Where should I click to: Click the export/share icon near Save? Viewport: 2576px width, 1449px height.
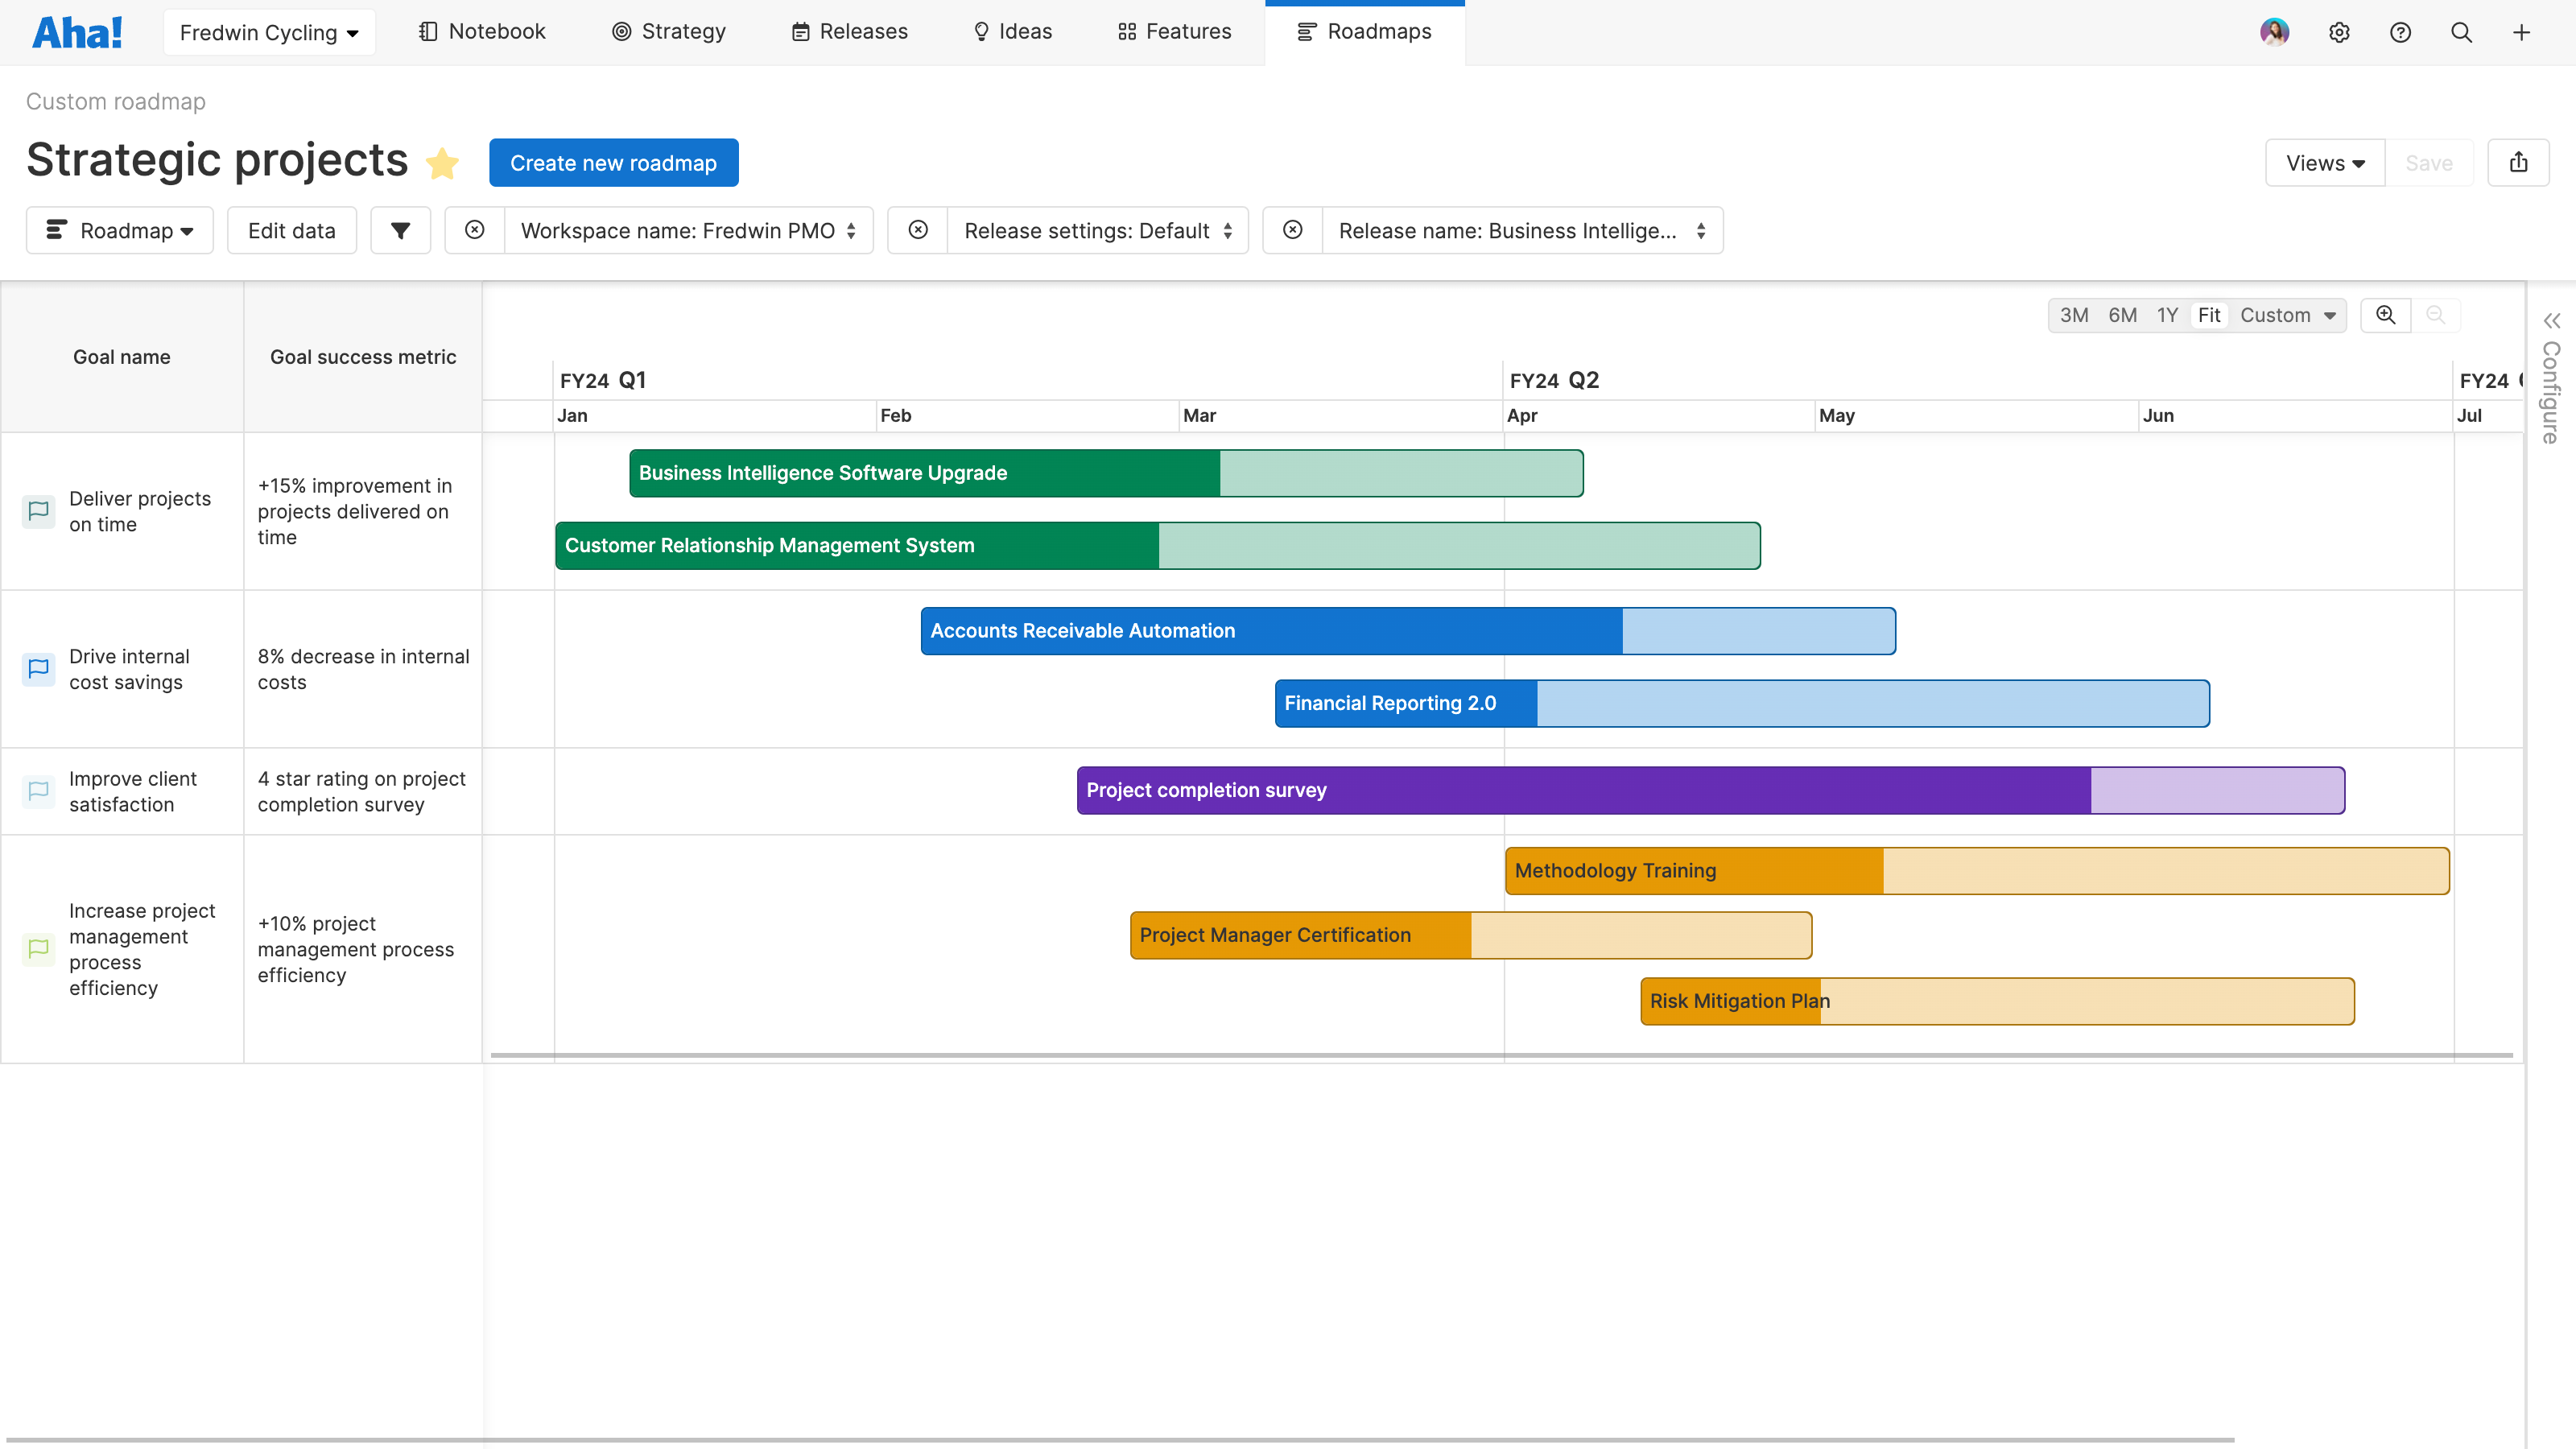2519,162
